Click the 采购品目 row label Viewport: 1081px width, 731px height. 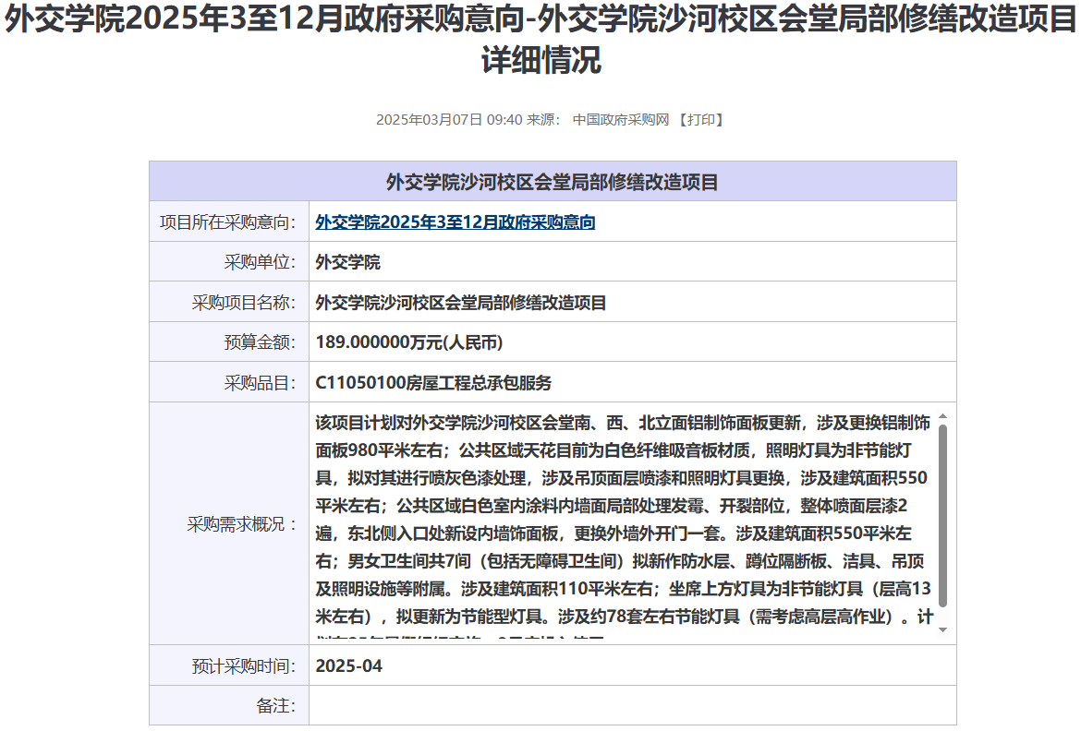(260, 383)
